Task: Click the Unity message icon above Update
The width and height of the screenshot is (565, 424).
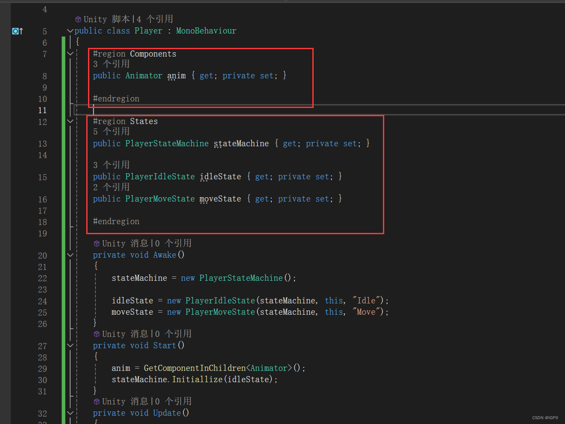Action: [x=97, y=402]
